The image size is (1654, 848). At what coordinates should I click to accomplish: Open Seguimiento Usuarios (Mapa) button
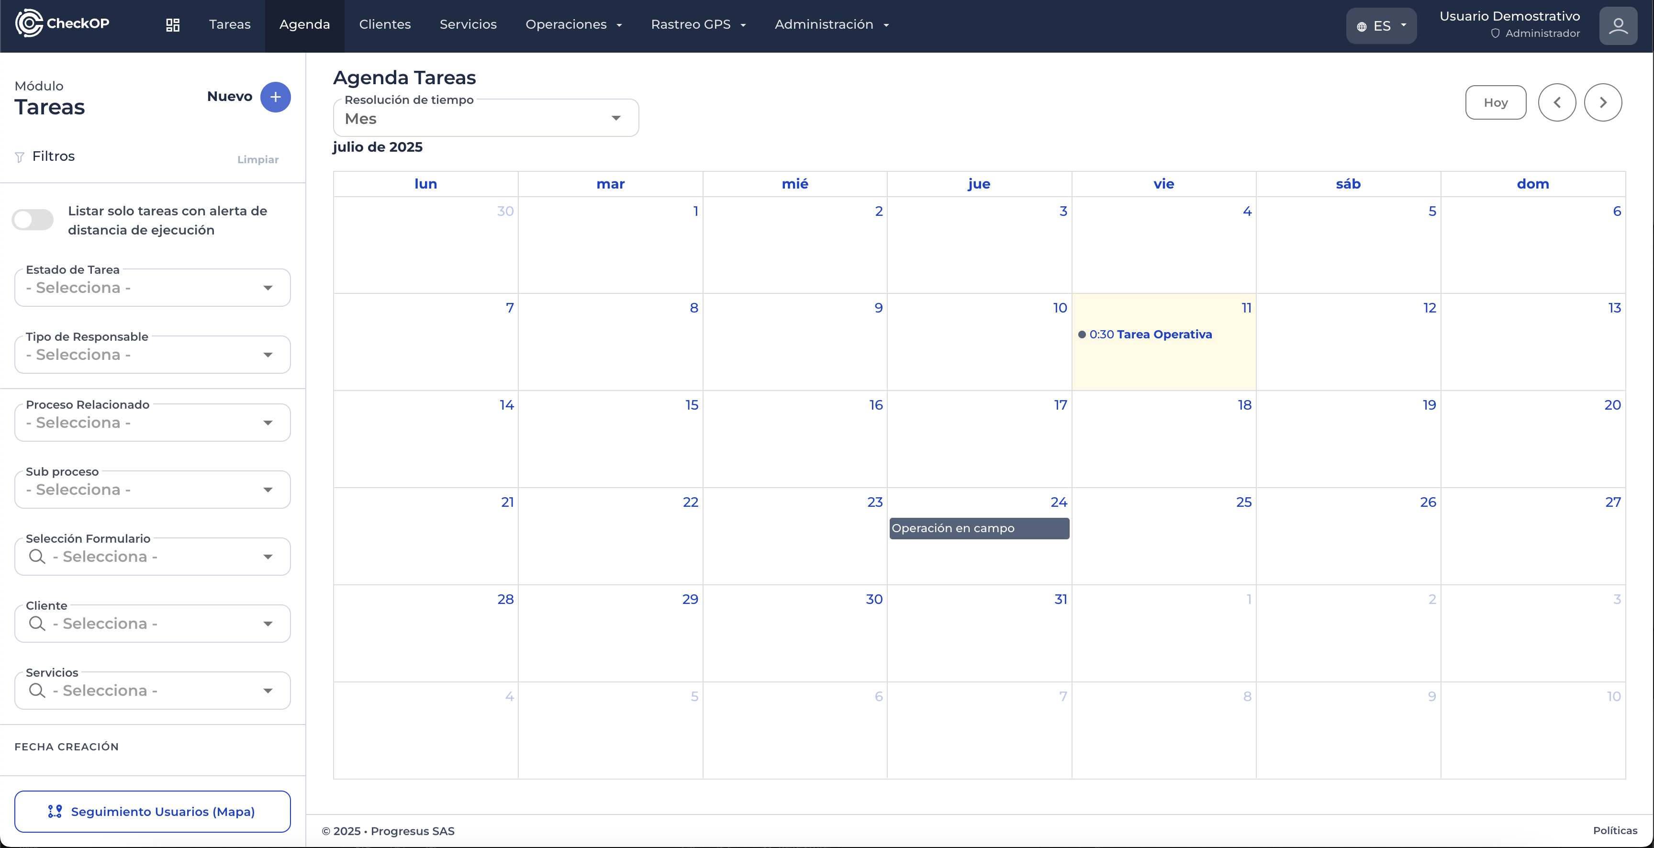click(x=152, y=812)
